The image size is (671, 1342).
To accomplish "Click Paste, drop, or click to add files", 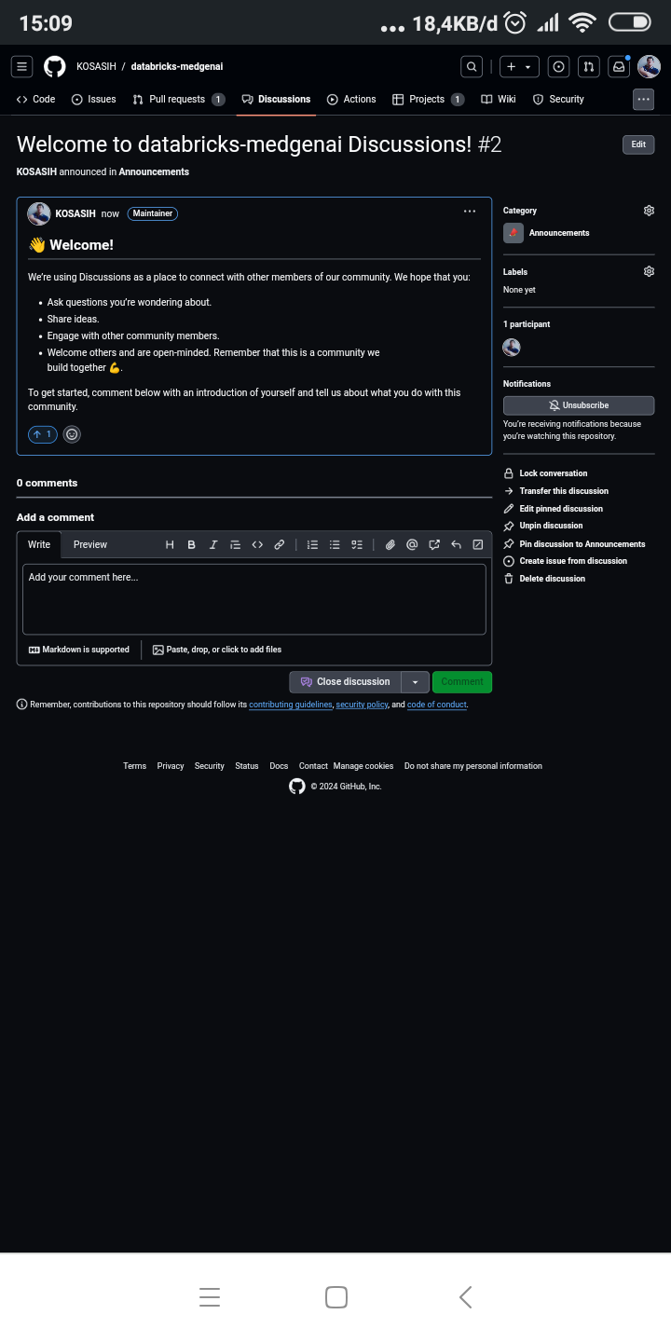I will (x=217, y=650).
